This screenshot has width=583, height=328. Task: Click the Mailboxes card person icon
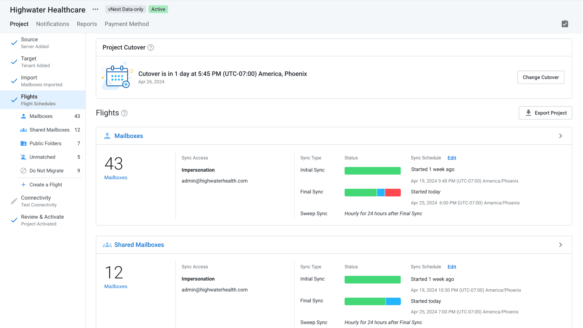pyautogui.click(x=107, y=136)
